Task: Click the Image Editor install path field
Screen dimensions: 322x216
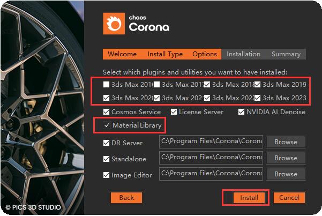Action: [x=211, y=174]
